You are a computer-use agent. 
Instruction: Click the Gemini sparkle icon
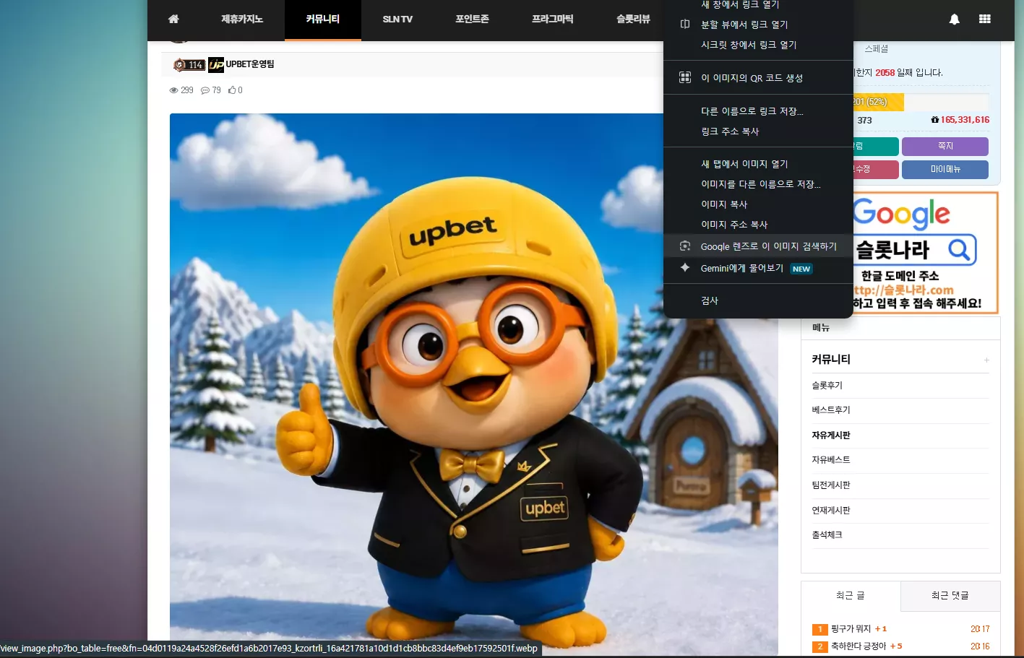click(685, 268)
